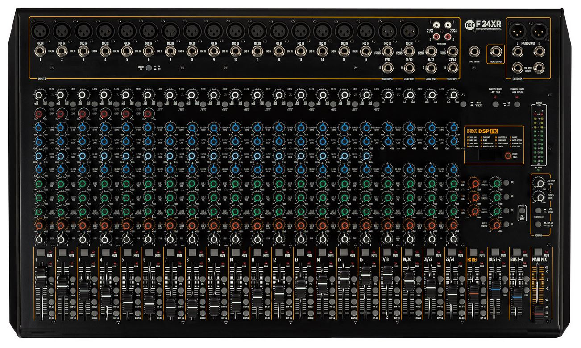Turn the 23/24 channel GAIN knob
The height and width of the screenshot is (348, 581).
point(452,95)
